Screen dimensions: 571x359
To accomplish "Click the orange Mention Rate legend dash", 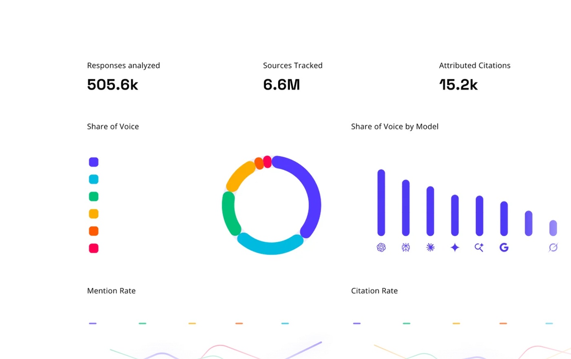I will [239, 323].
